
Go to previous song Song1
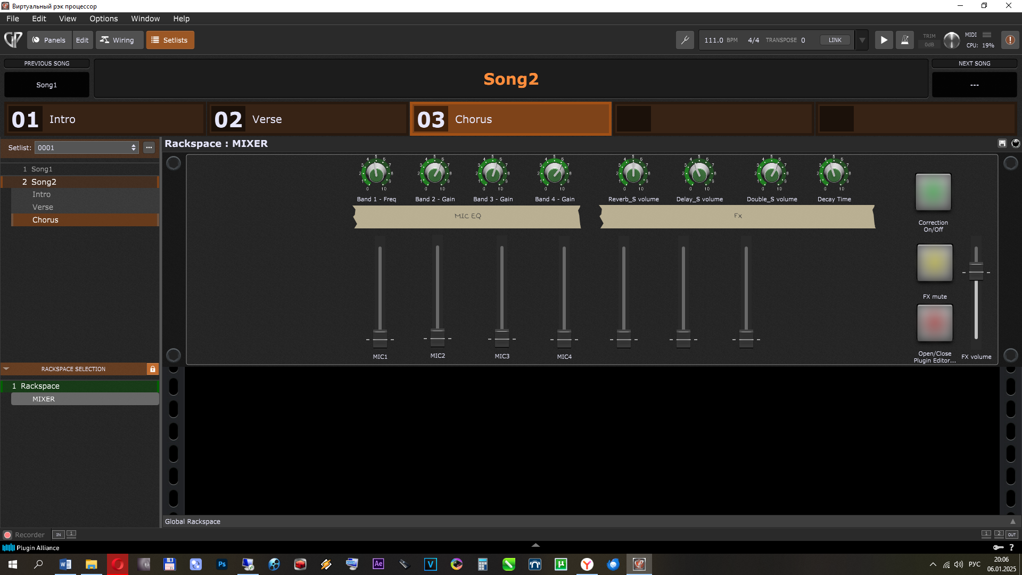[47, 85]
